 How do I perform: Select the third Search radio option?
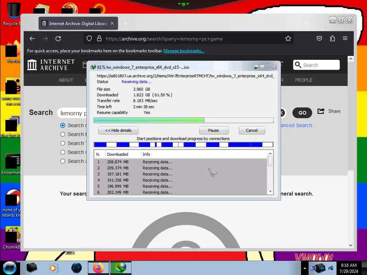point(62,143)
